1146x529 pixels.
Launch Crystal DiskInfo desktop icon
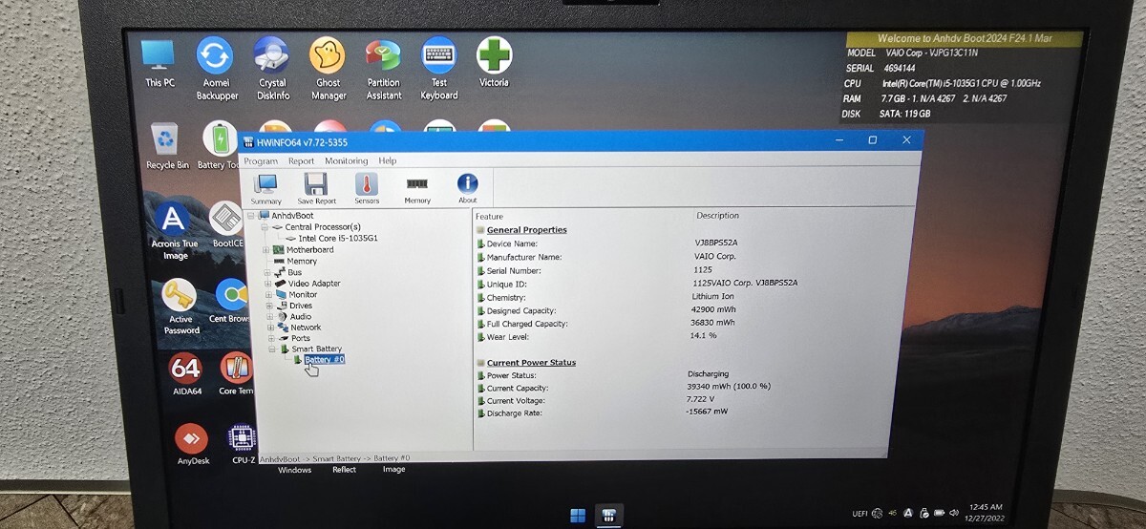273,68
